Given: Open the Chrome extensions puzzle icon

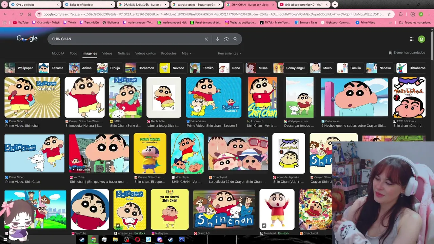Looking at the screenshot, I should point(401,14).
